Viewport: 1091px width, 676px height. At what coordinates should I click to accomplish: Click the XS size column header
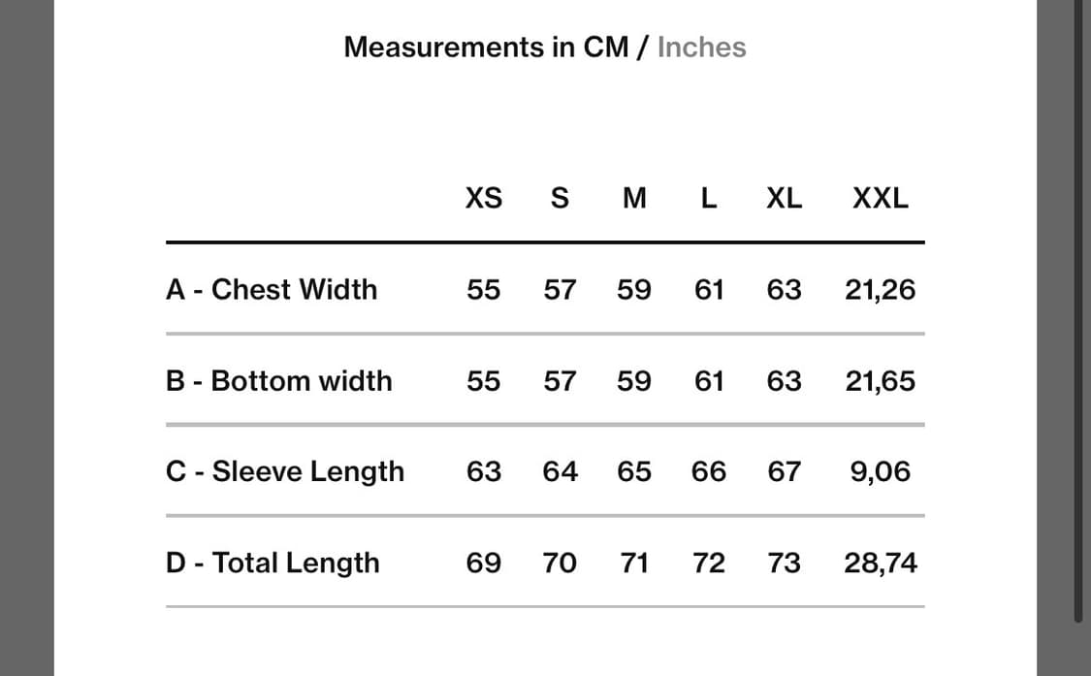click(x=484, y=199)
